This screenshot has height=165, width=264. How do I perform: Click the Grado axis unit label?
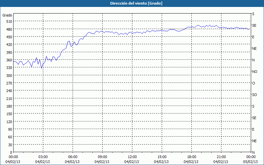[x=7, y=15]
